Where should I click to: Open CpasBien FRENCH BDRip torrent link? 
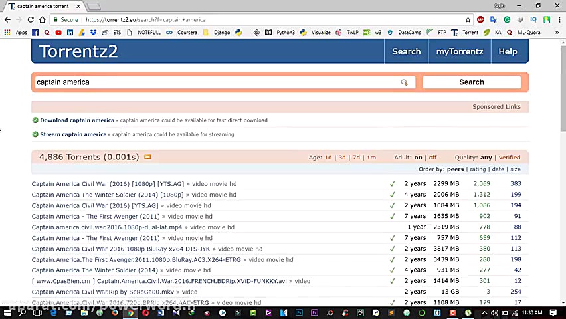pyautogui.click(x=159, y=281)
